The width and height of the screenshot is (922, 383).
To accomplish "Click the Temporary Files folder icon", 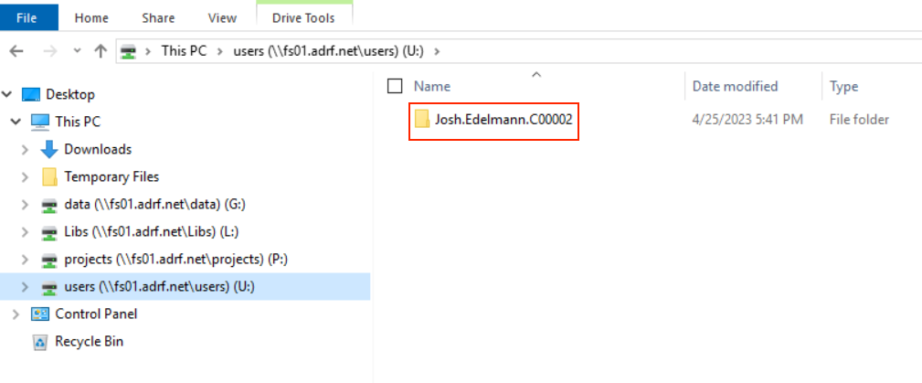I will [49, 177].
